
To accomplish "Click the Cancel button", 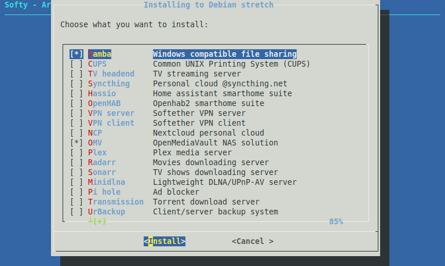I will coord(253,241).
